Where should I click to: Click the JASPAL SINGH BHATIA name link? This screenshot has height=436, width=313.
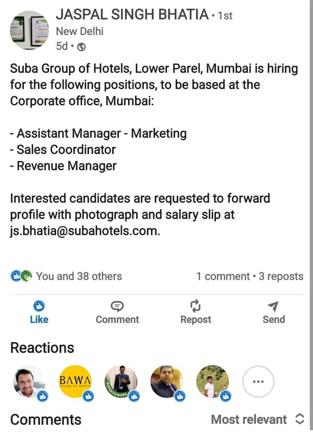coord(132,15)
